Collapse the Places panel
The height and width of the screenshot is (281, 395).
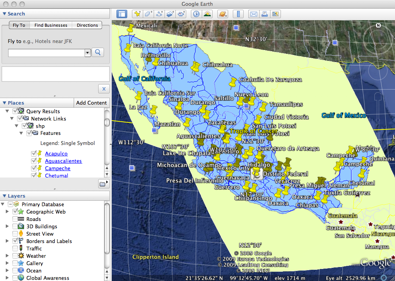[4, 103]
